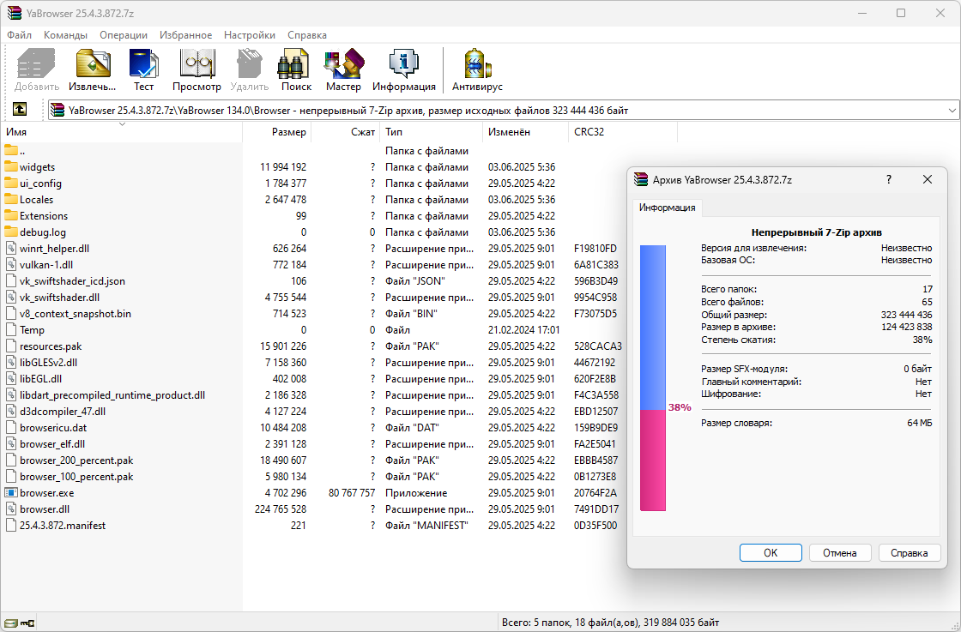961x632 pixels.
Task: Open the Файл menu
Action: tap(20, 35)
